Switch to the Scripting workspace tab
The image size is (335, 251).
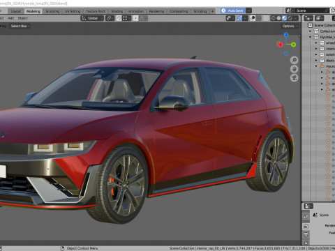(200, 11)
